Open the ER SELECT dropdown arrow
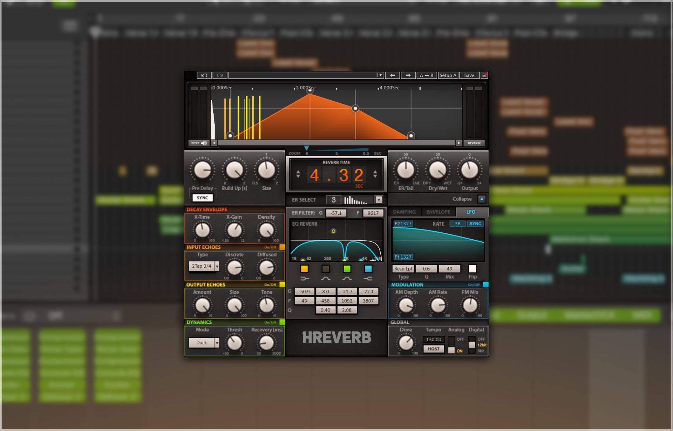 (x=379, y=200)
